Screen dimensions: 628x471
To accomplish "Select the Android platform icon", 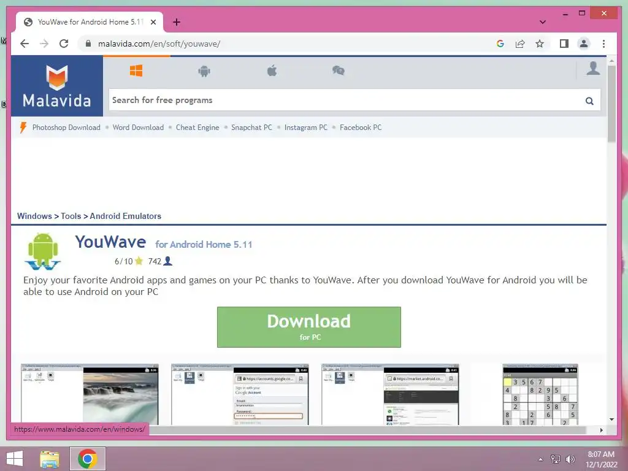I will pyautogui.click(x=204, y=71).
